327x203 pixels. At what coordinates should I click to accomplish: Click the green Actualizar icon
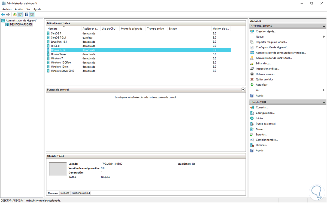click(x=252, y=85)
